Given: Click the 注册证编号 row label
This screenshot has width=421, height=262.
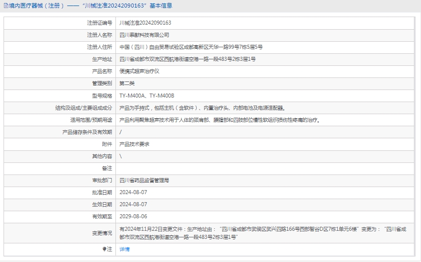Looking at the screenshot, I should pos(100,23).
